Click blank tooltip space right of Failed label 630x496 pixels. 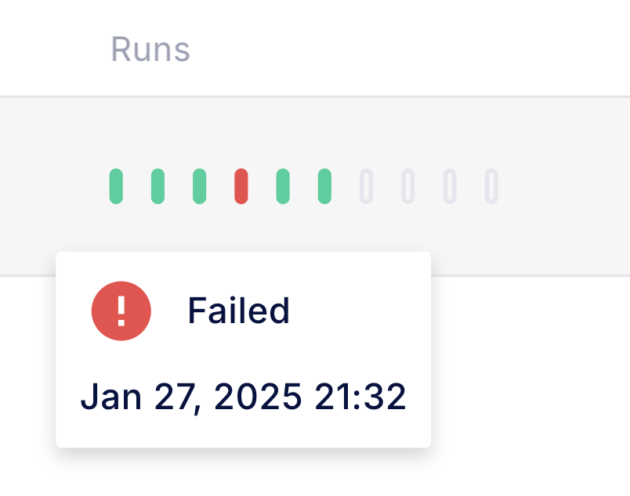pos(360,311)
